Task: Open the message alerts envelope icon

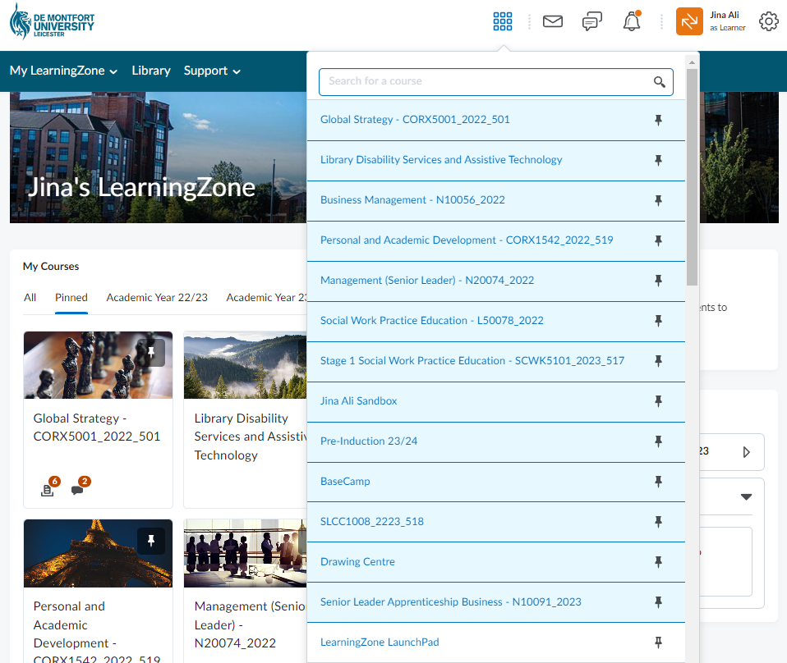Action: coord(553,21)
